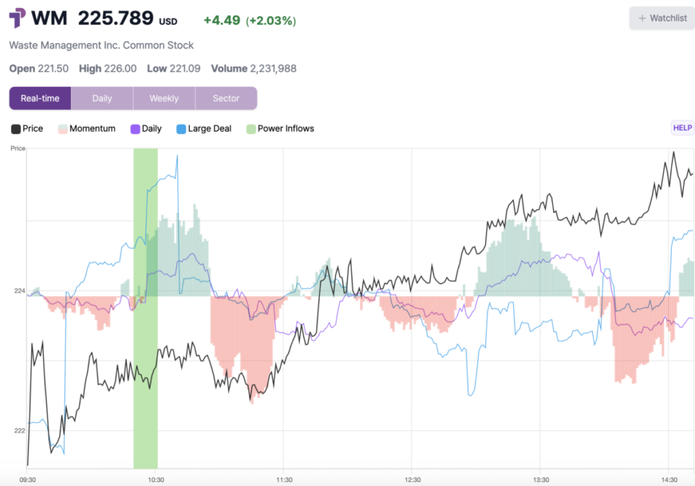This screenshot has width=695, height=486.
Task: Click the 224 price axis label
Action: pos(19,291)
